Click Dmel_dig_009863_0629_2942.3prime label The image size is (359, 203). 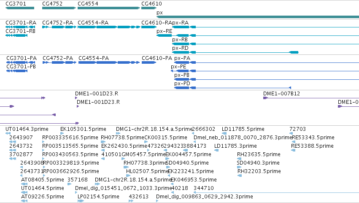click(x=205, y=197)
